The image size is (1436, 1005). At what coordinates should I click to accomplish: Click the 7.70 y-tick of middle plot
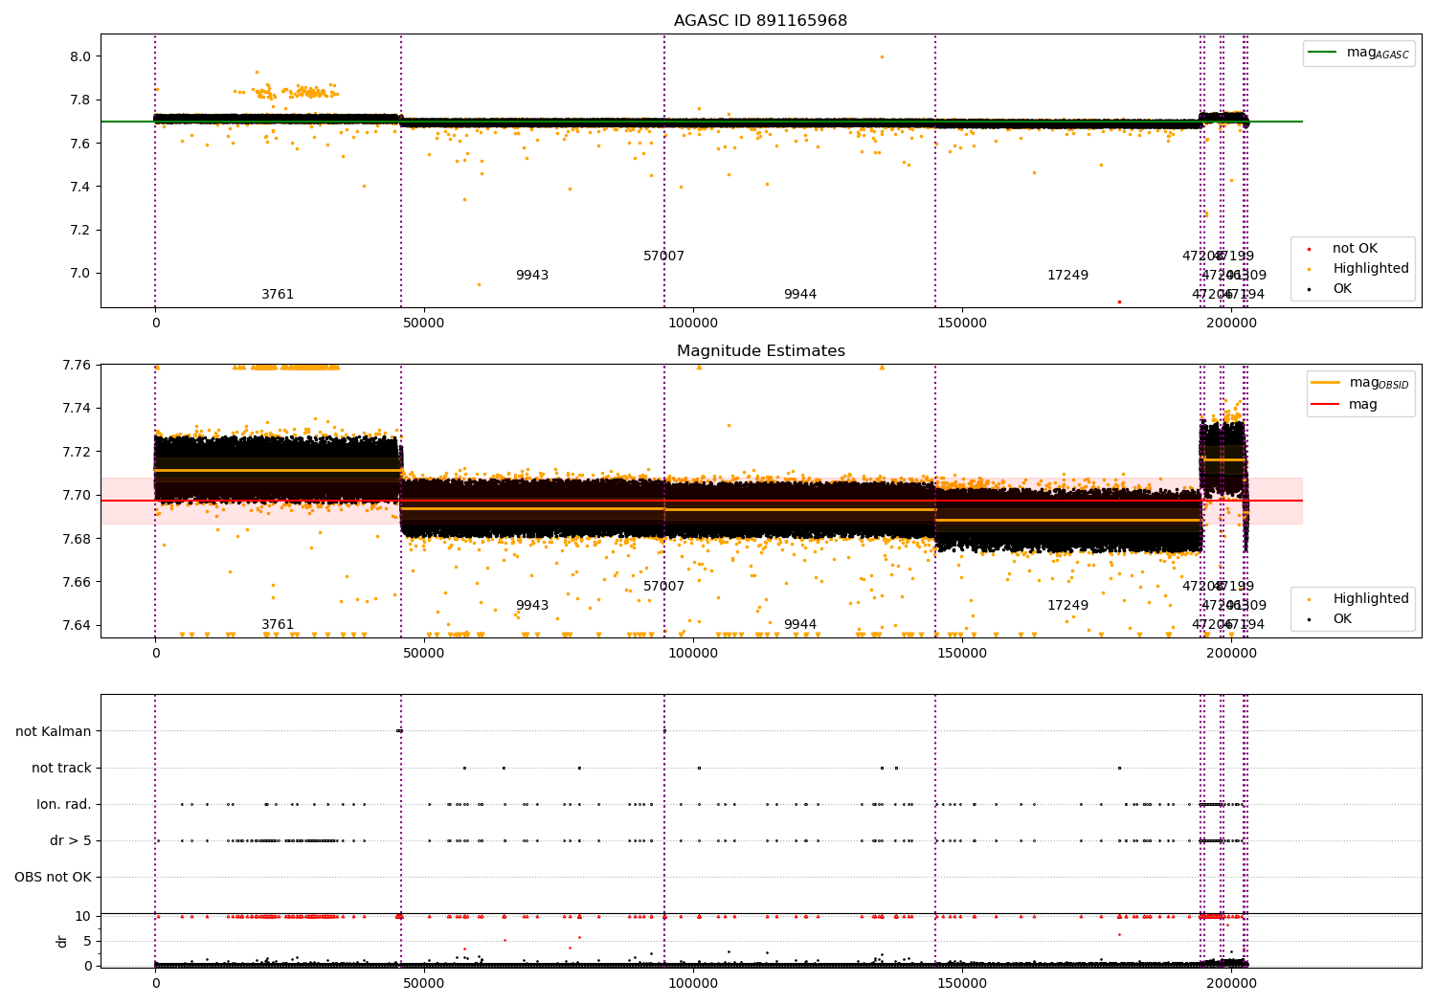tap(77, 495)
